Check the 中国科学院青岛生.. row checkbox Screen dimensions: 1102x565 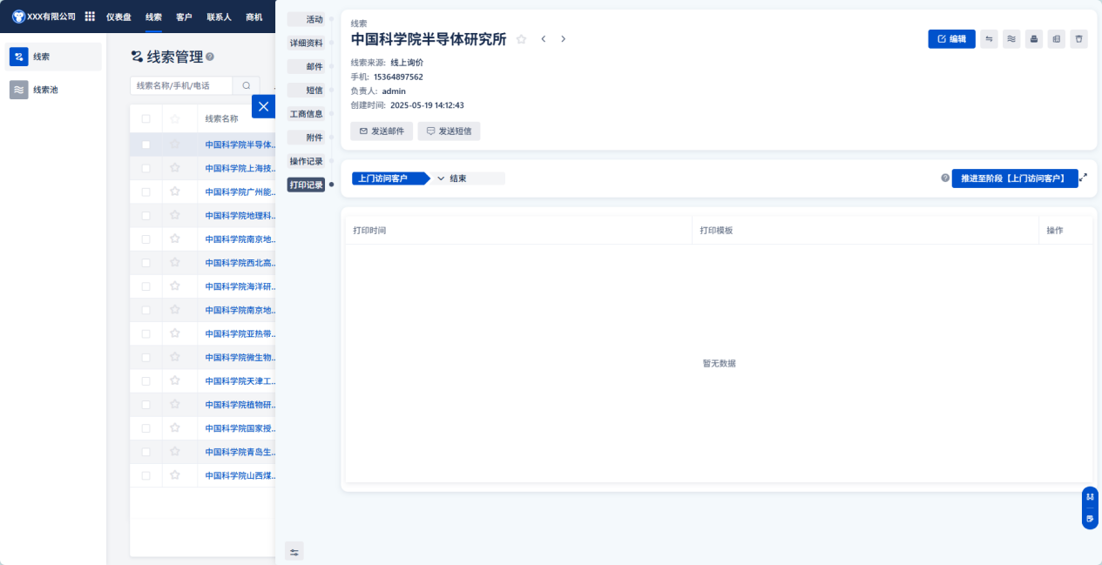[145, 452]
